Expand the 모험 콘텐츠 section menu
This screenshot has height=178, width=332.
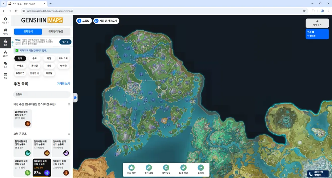69,134
